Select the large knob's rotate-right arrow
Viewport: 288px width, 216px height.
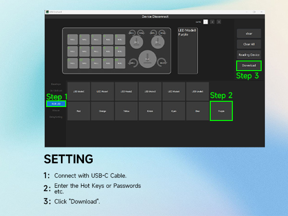(162, 63)
